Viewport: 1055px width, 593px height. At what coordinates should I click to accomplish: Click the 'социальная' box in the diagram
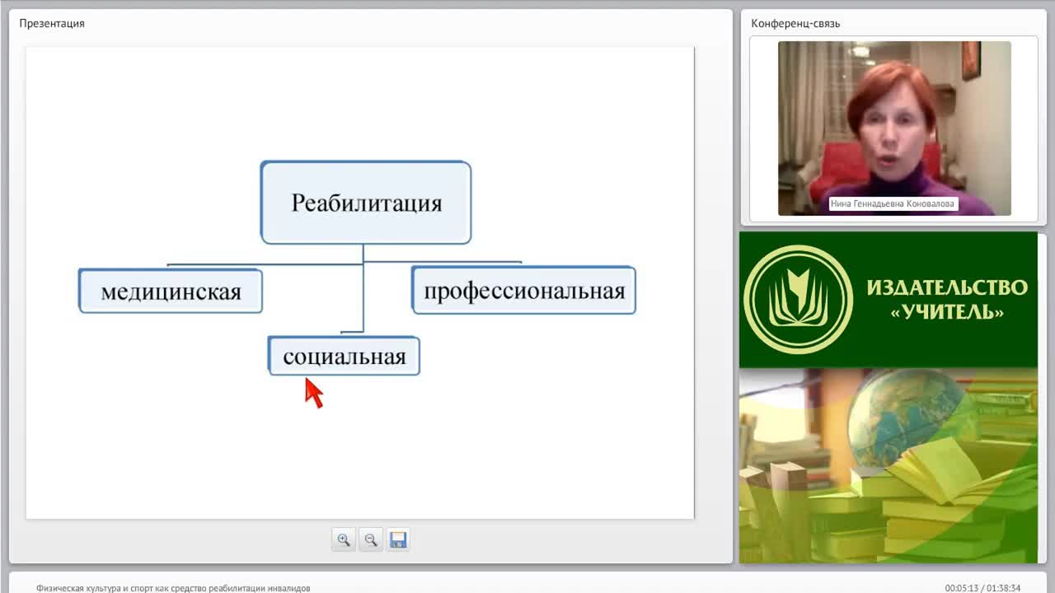[345, 356]
